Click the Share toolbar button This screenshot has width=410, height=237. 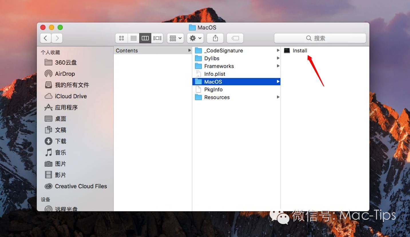(215, 38)
